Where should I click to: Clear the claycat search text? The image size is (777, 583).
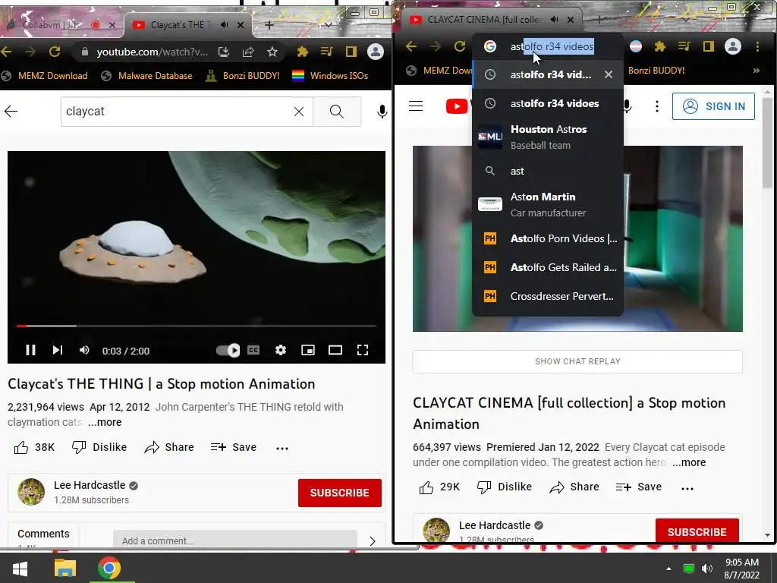[299, 112]
